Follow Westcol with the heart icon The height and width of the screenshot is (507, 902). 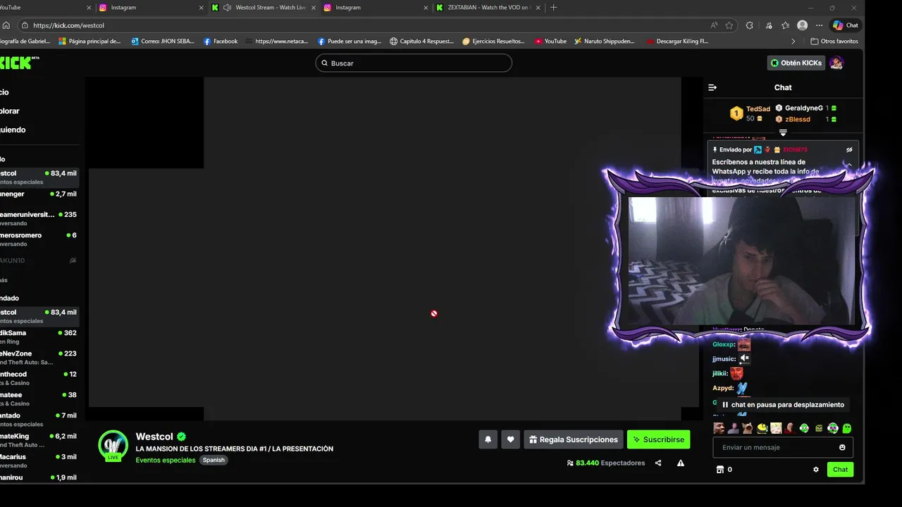pyautogui.click(x=511, y=439)
